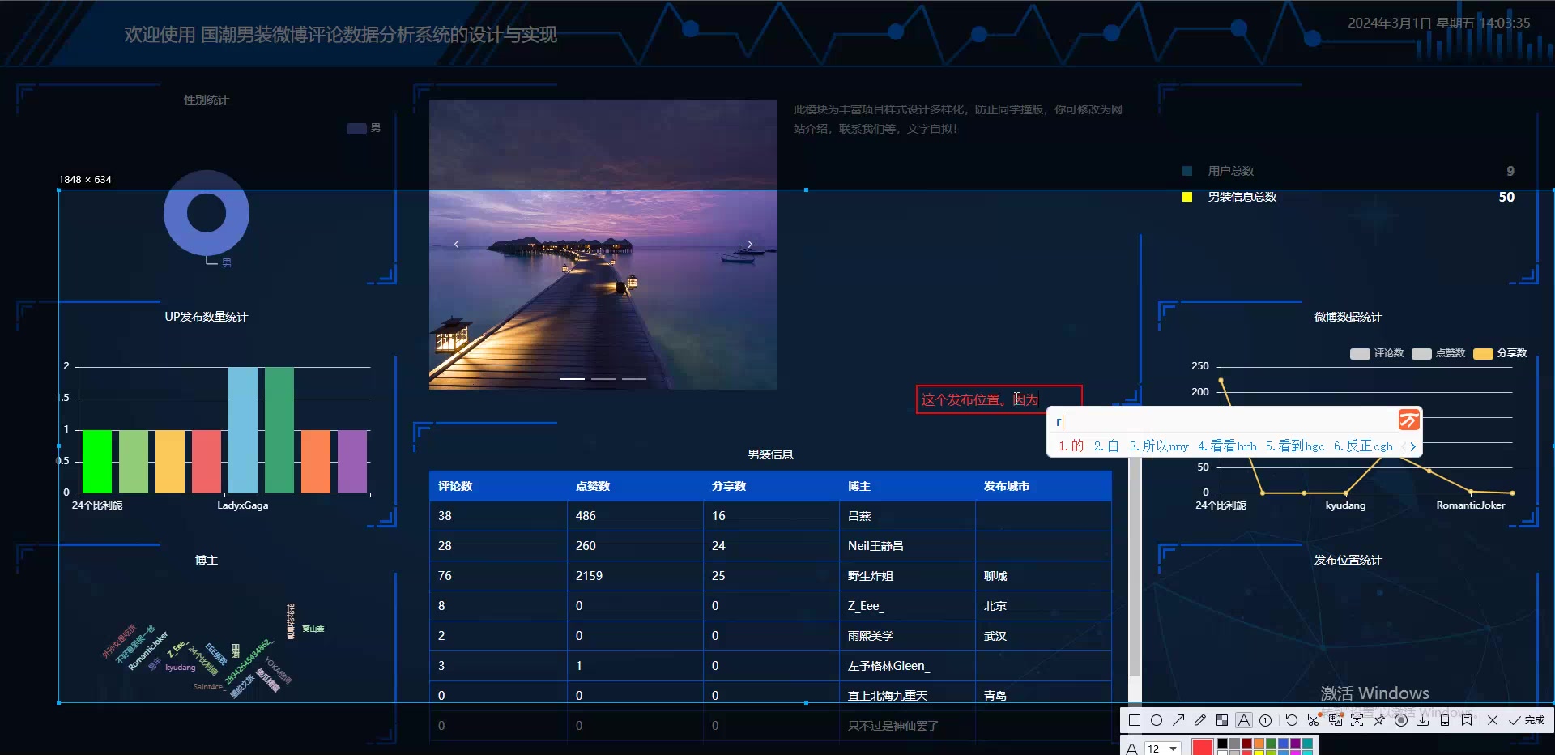Send screenshot to phone icon
The image size is (1555, 755).
pyautogui.click(x=1445, y=720)
